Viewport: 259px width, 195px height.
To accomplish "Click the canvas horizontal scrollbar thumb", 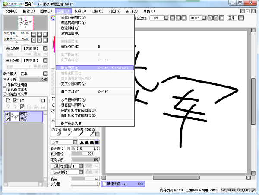I will click(176, 178).
